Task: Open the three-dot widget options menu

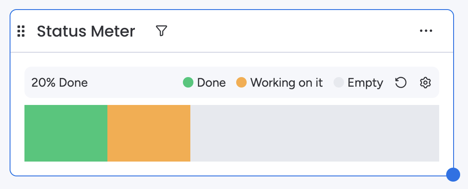Action: 426,31
